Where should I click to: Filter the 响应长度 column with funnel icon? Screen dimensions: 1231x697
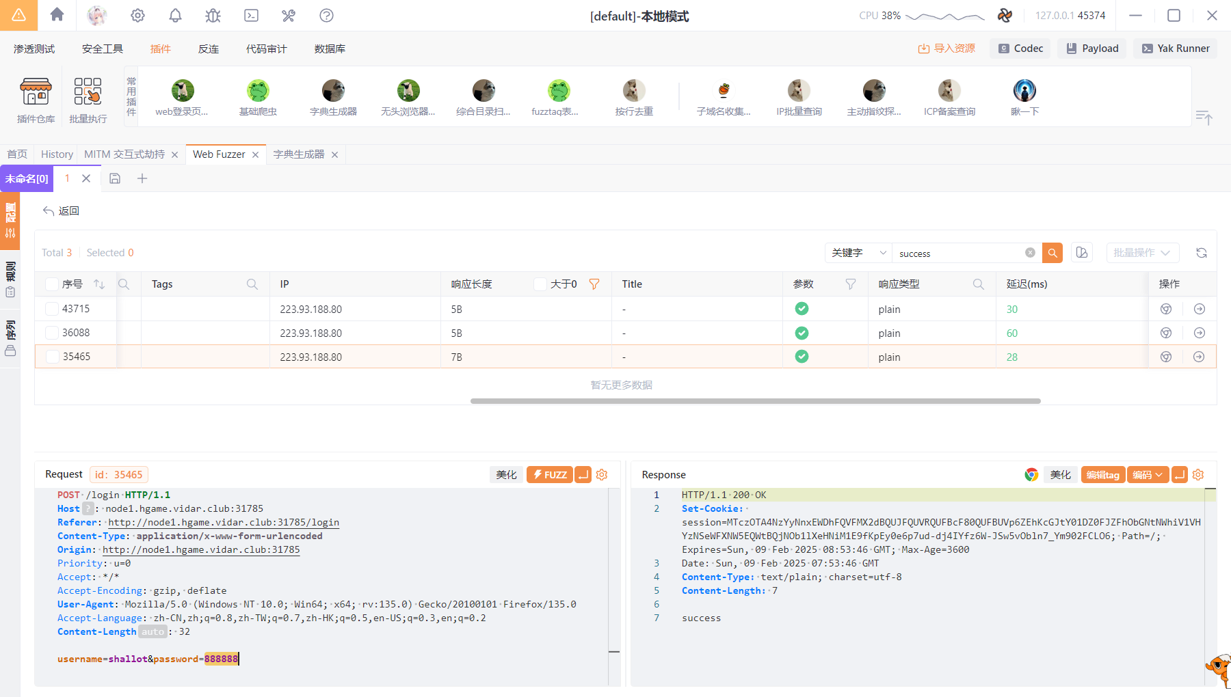(x=594, y=284)
